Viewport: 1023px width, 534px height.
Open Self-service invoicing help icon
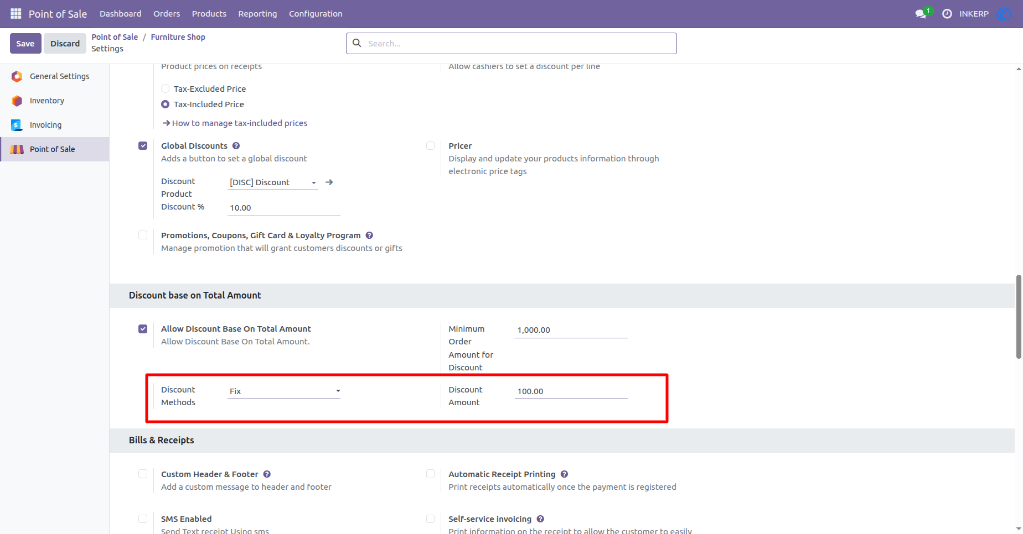[540, 519]
